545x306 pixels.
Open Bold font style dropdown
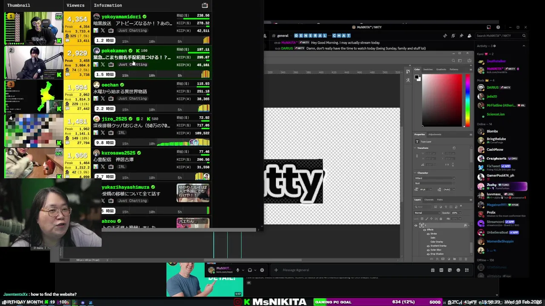click(435, 183)
